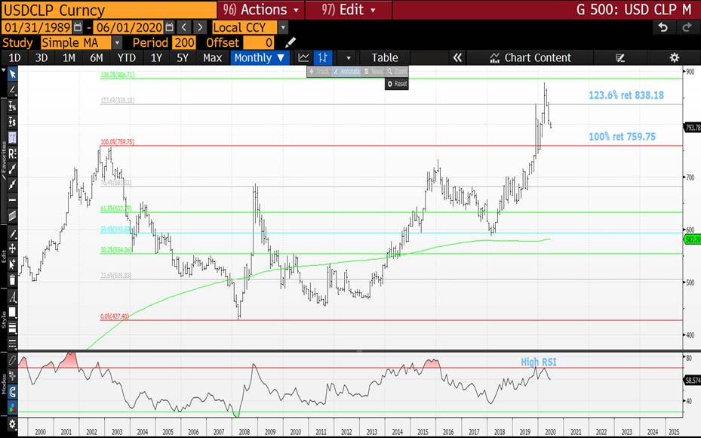701x438 pixels.
Task: Go to next date range arrow
Action: coord(200,28)
